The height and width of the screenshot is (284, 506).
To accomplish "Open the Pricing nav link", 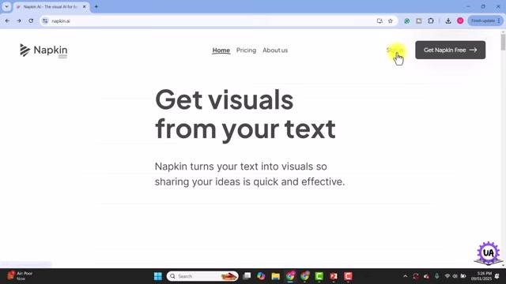I will pyautogui.click(x=246, y=50).
